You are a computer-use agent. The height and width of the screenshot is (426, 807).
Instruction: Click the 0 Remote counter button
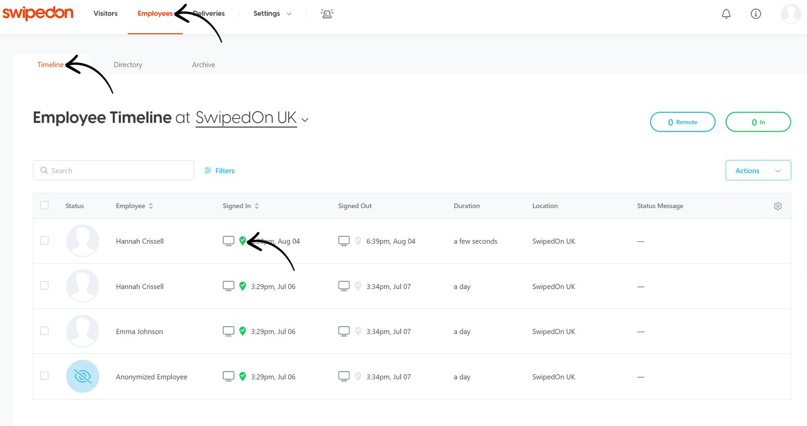point(682,122)
